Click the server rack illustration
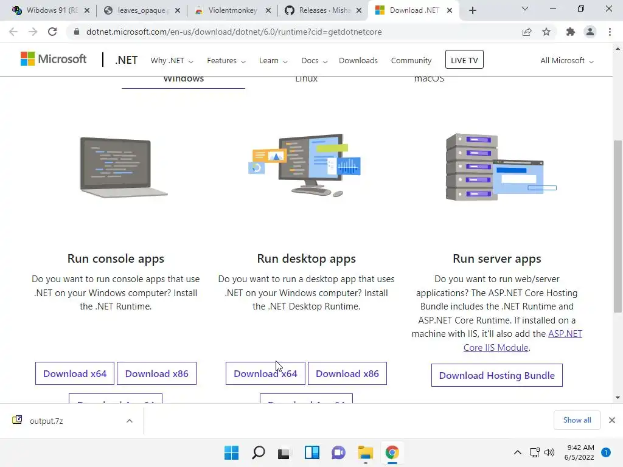The image size is (623, 467). 501,167
